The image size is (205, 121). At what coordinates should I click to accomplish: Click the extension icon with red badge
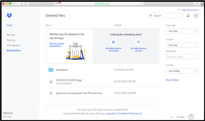click(57, 3)
